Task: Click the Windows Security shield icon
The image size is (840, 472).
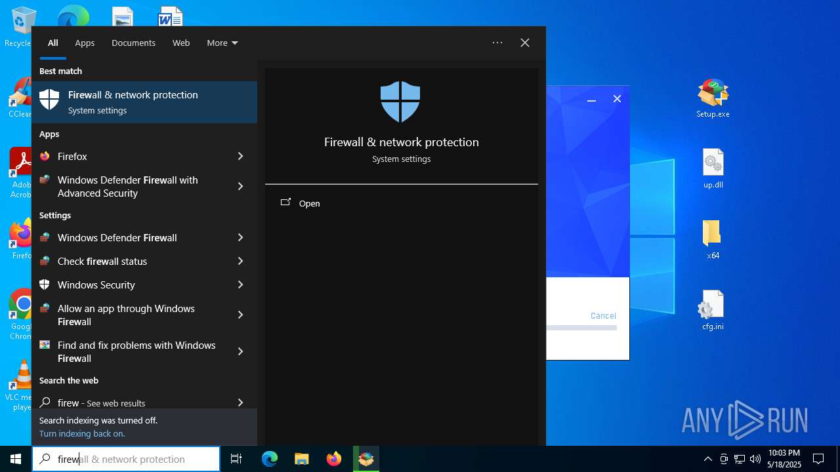Action: [45, 285]
